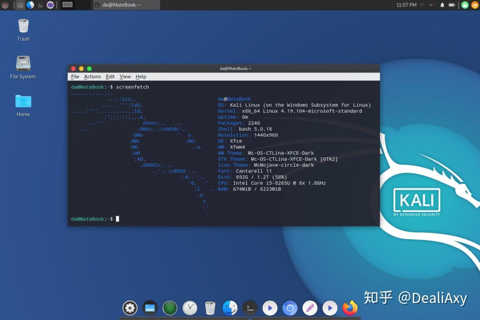Click the 'Disk: 692G / 1.2T (58%)' line
Screen dimensions: 480x320
[252, 177]
